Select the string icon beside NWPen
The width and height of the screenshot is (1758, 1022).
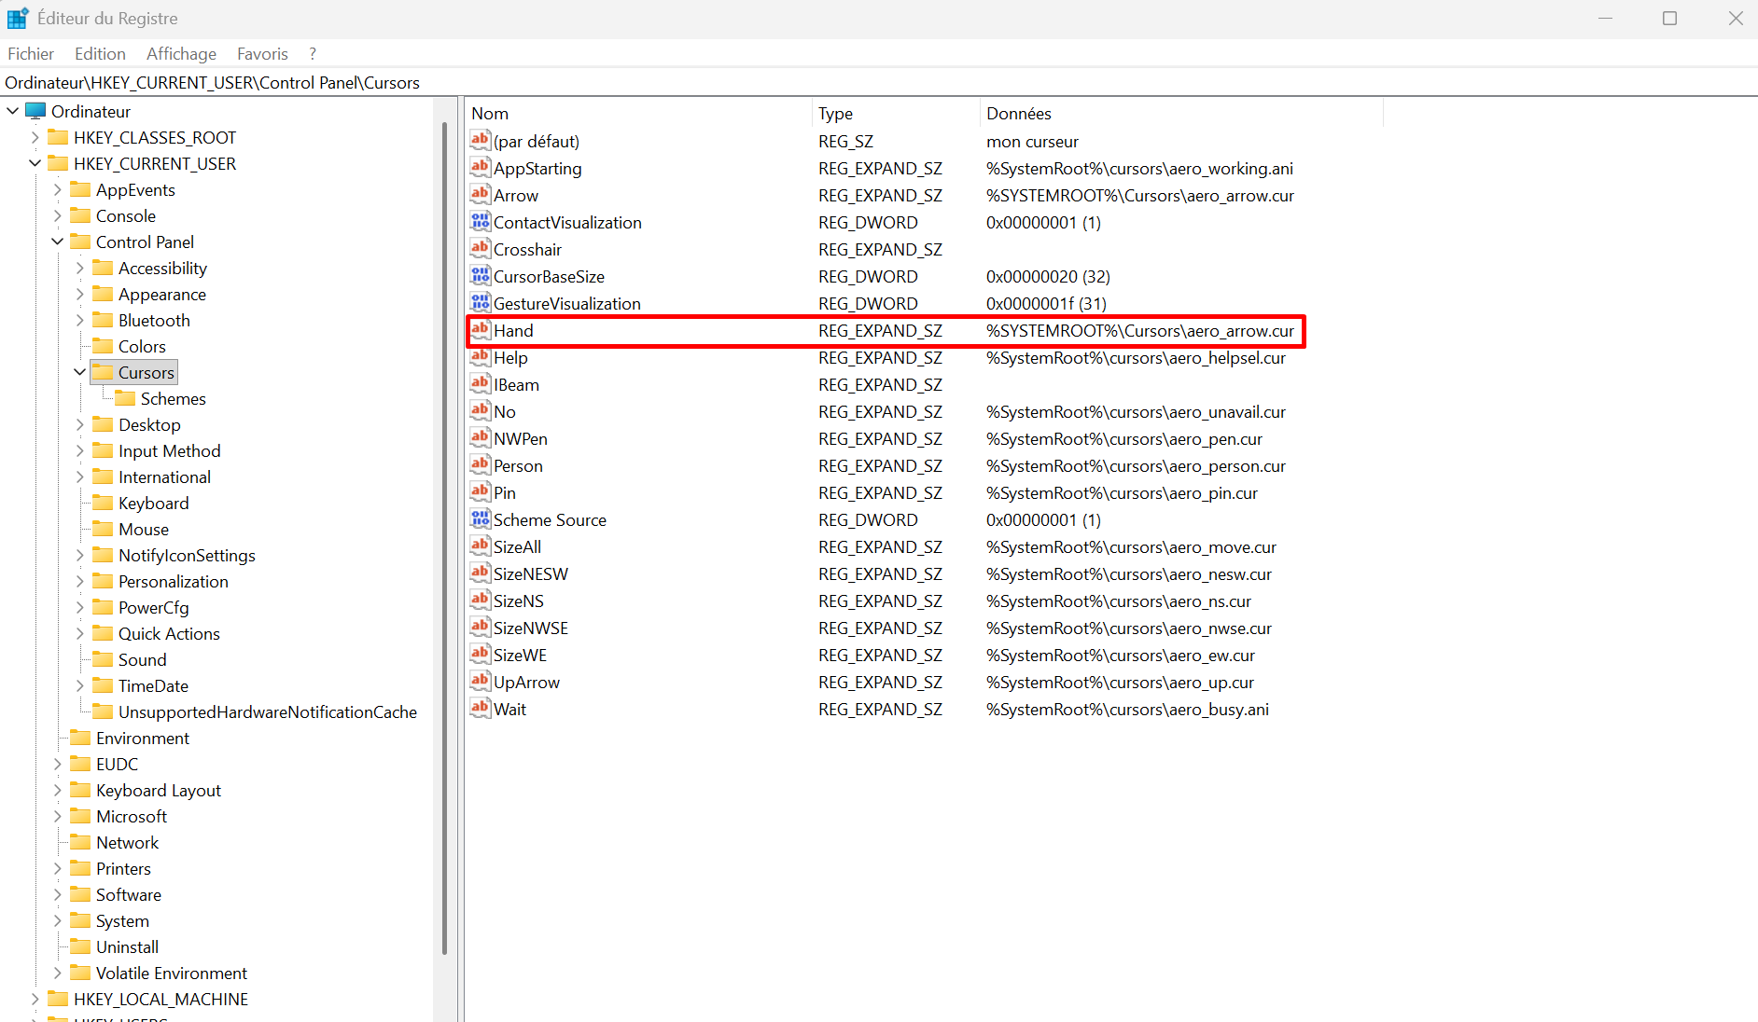pyautogui.click(x=480, y=438)
